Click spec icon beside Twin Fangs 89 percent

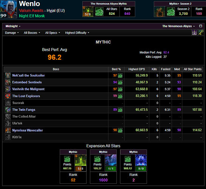pyautogui.click(x=120, y=110)
